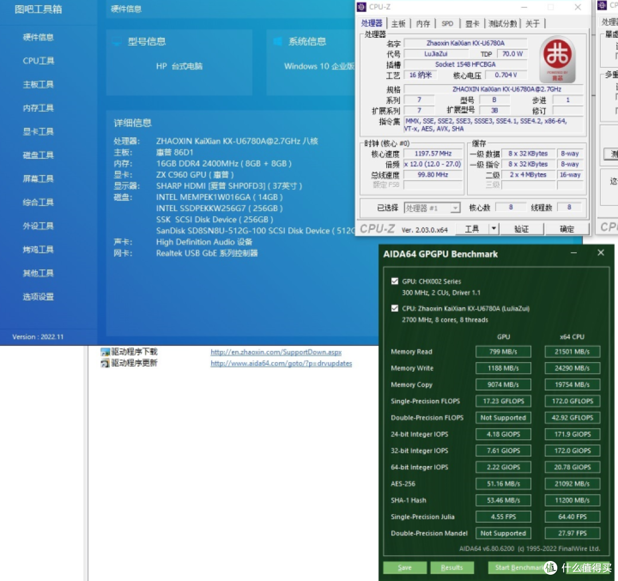The image size is (618, 581).
Task: Open the aida64.com drvupdates link
Action: point(281,363)
